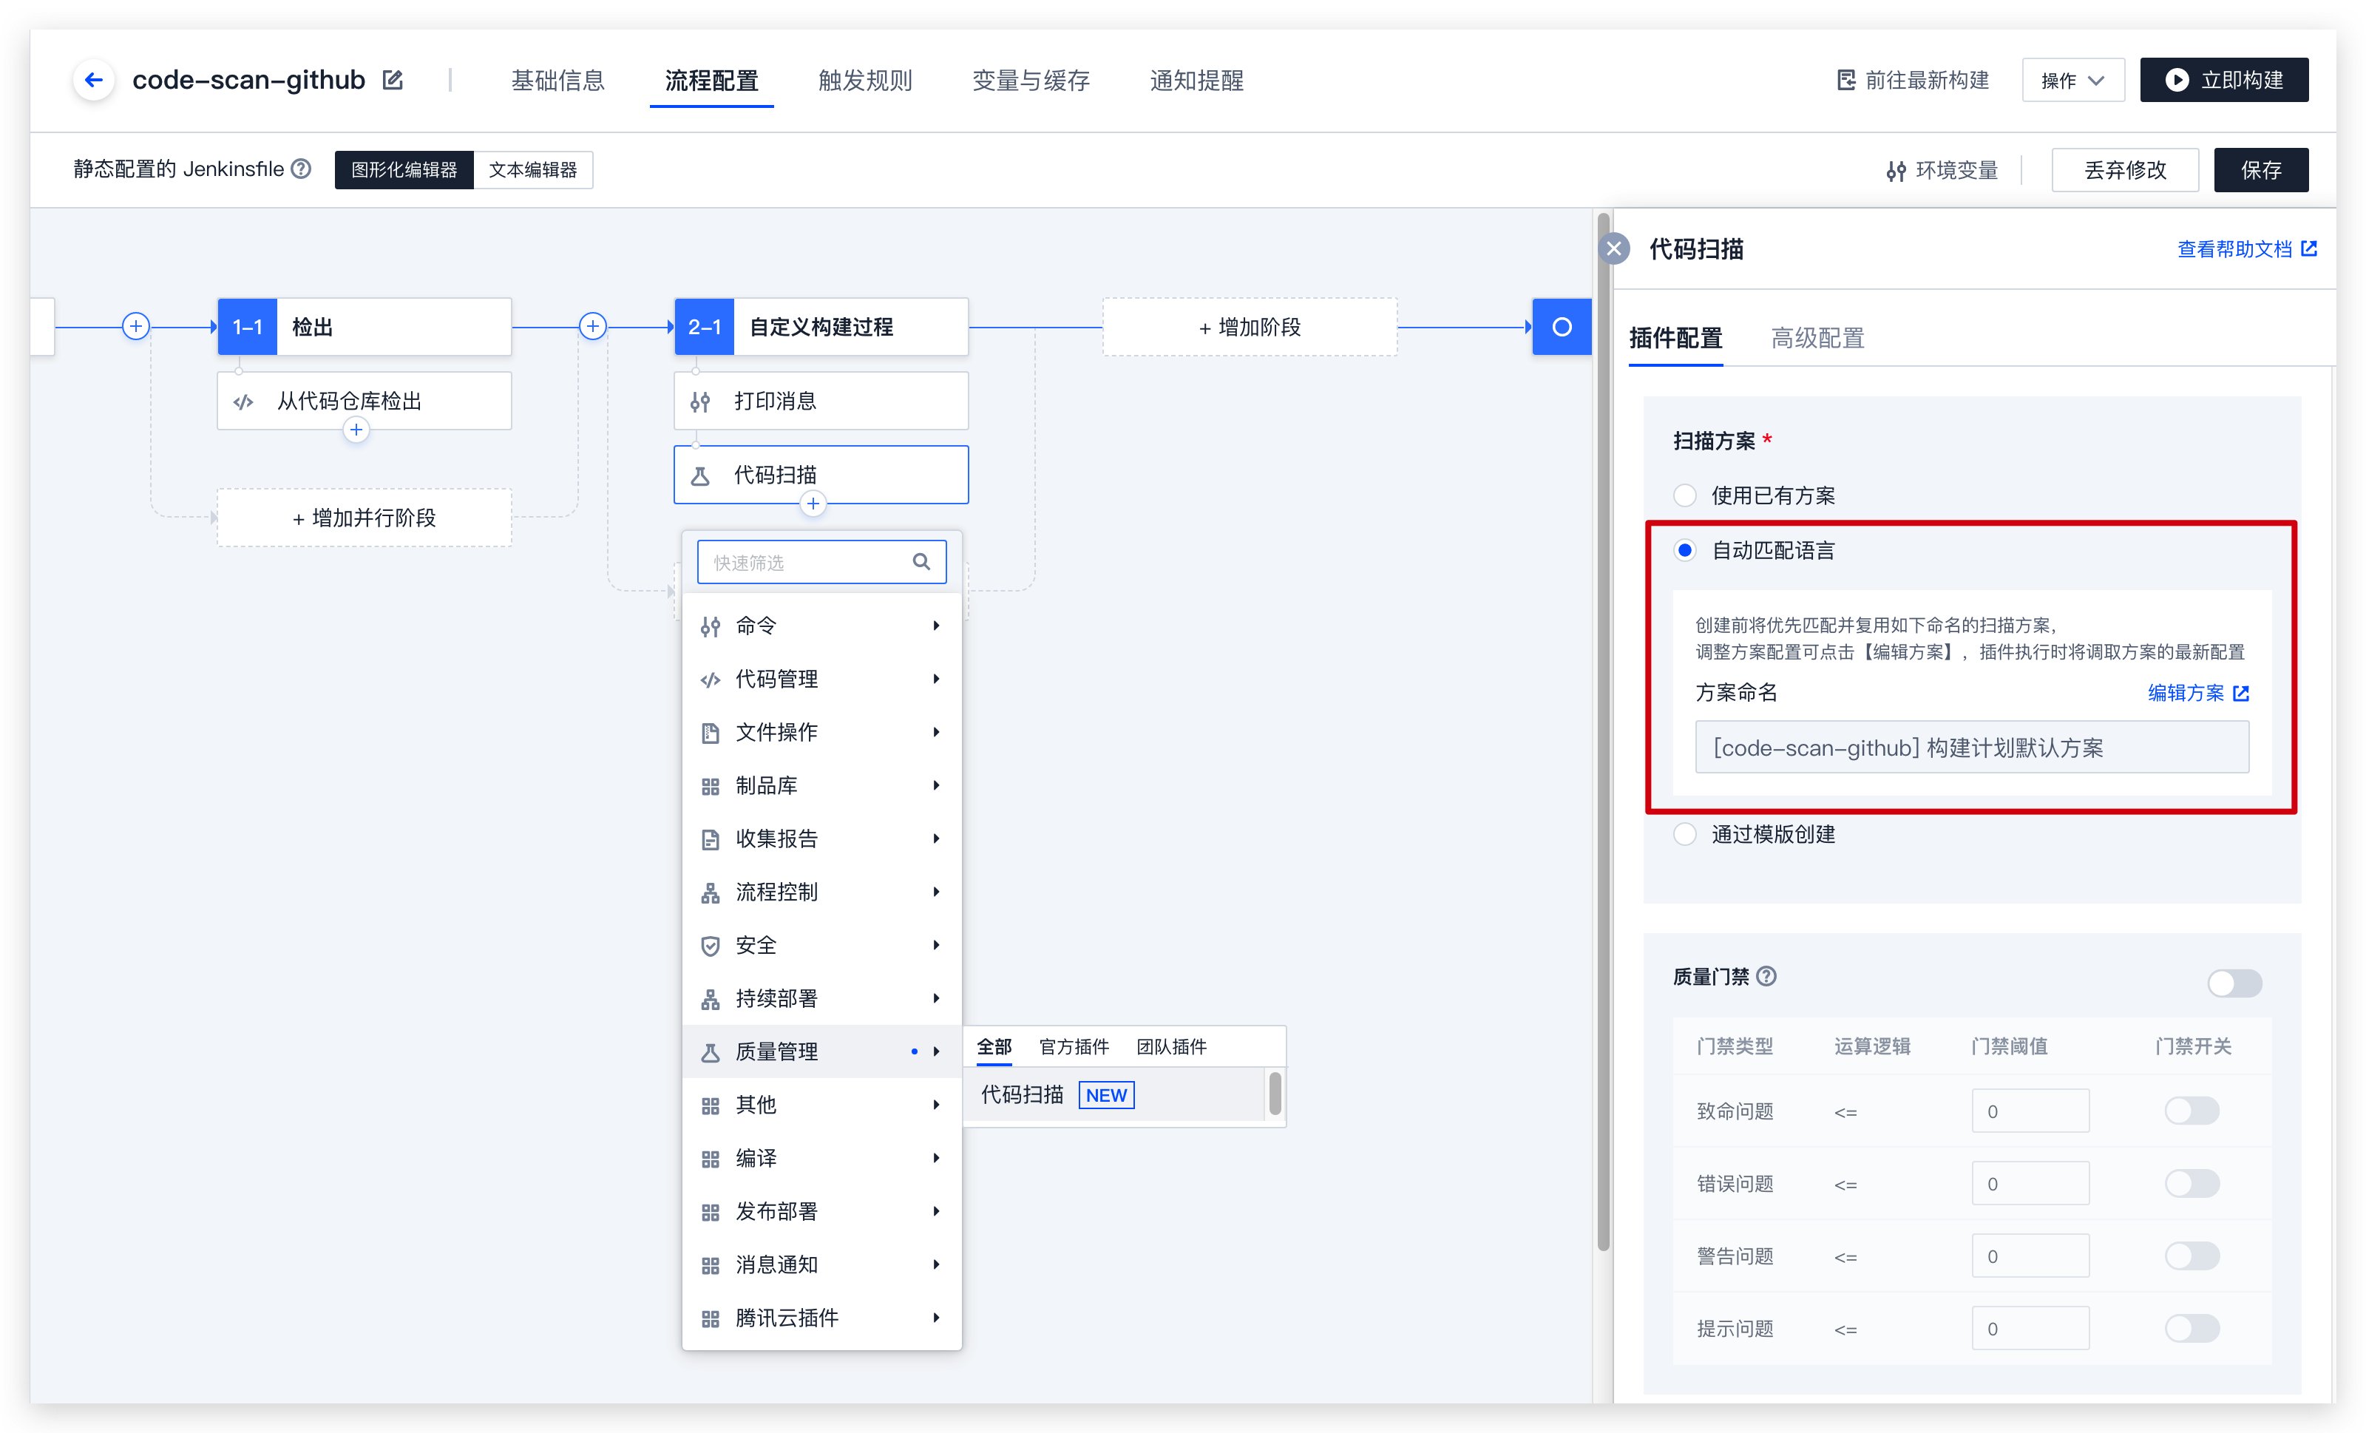Click the 从代码仓库检出 code icon

tap(244, 402)
